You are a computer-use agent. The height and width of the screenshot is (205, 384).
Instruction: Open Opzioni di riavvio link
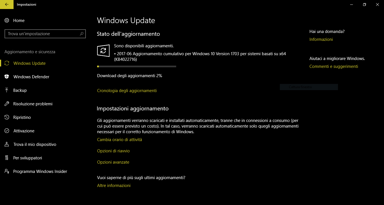coord(113,151)
